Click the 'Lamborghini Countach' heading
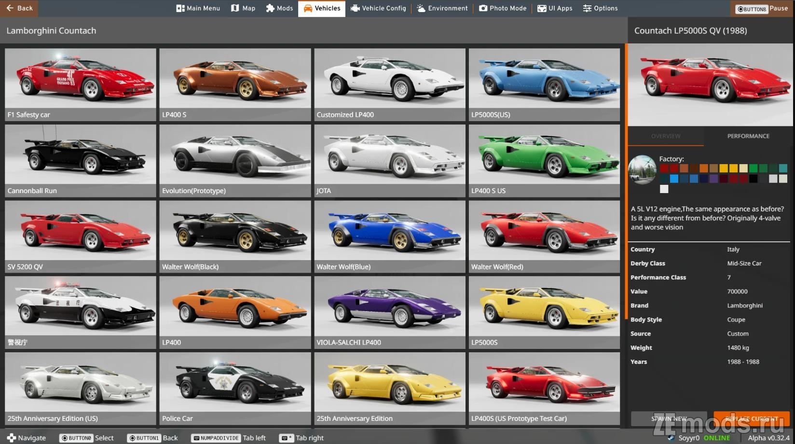The width and height of the screenshot is (795, 444). click(x=51, y=30)
